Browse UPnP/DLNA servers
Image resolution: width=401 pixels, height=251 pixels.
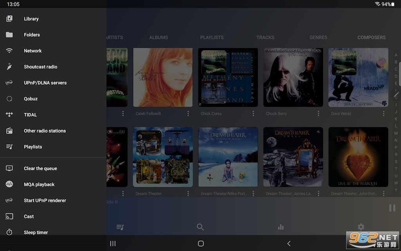coord(45,83)
